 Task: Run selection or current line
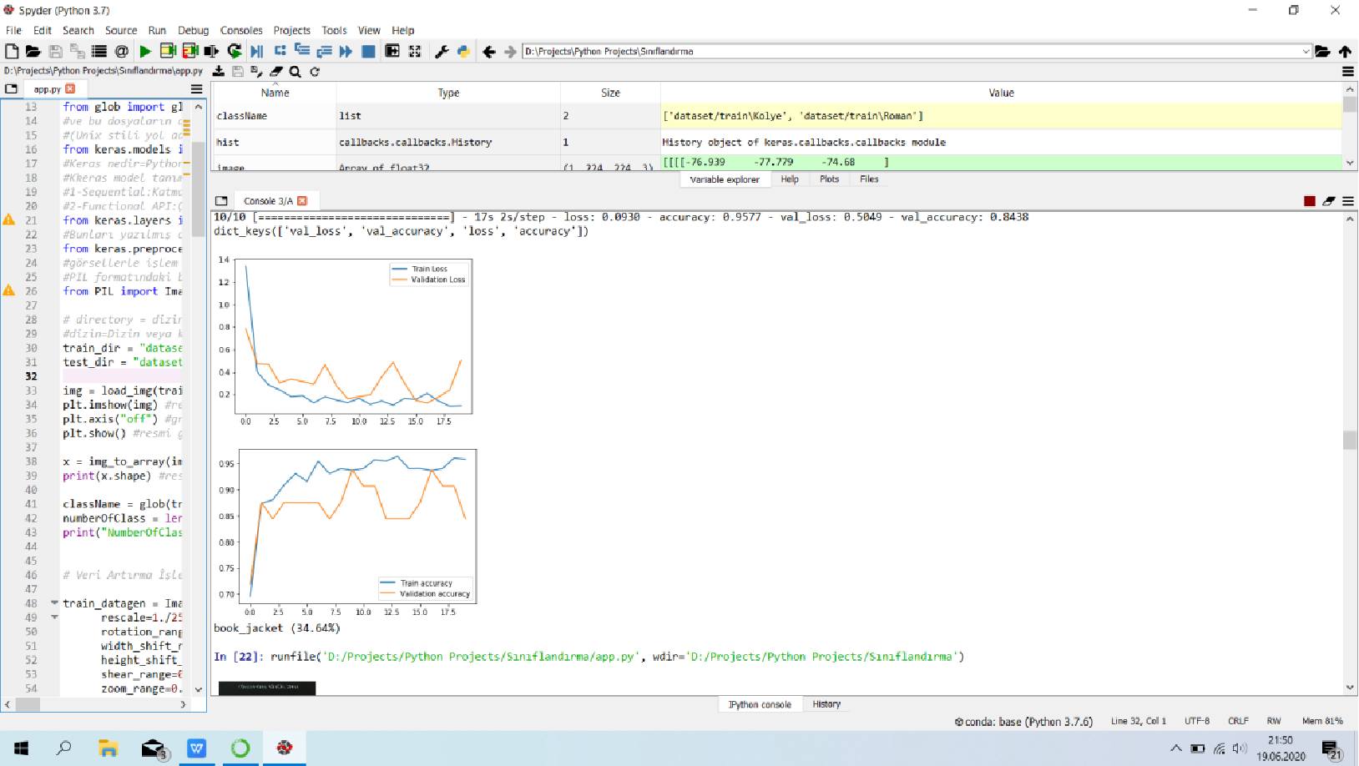tap(212, 51)
